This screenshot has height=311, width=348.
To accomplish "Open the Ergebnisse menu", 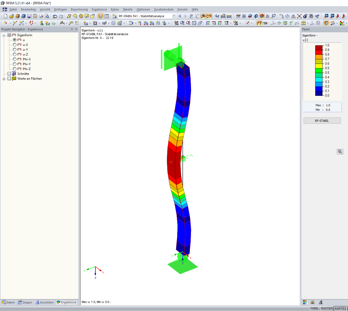I will (99, 9).
